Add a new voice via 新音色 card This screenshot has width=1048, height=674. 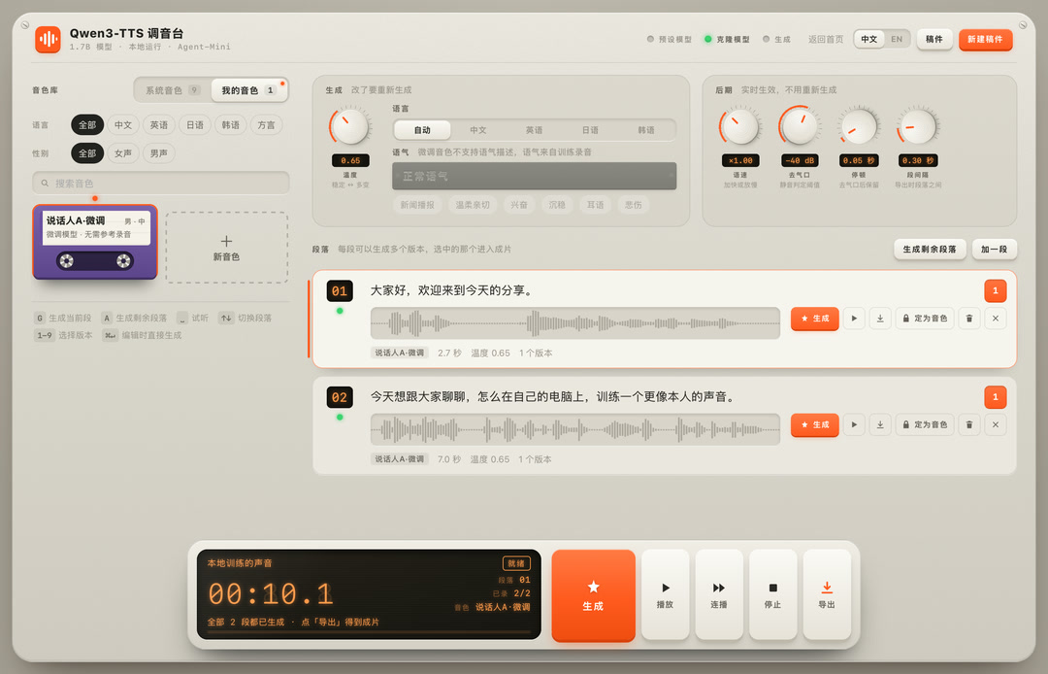(x=226, y=248)
